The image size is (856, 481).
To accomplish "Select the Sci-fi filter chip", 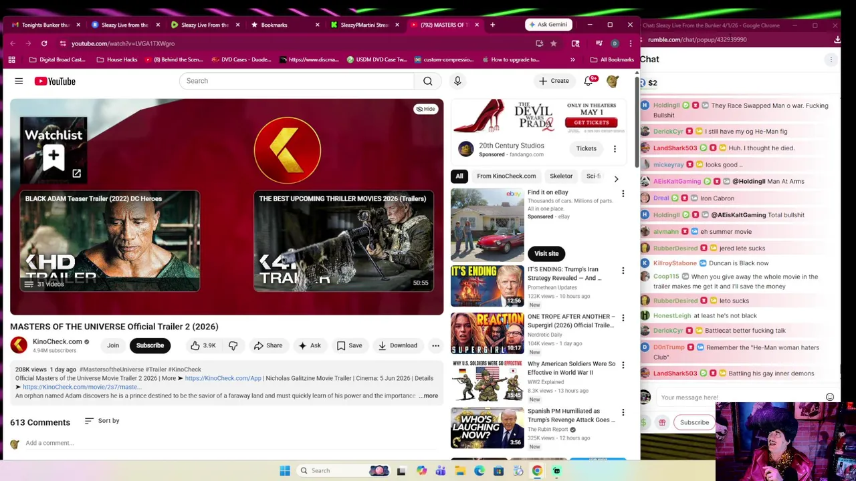I will [593, 176].
